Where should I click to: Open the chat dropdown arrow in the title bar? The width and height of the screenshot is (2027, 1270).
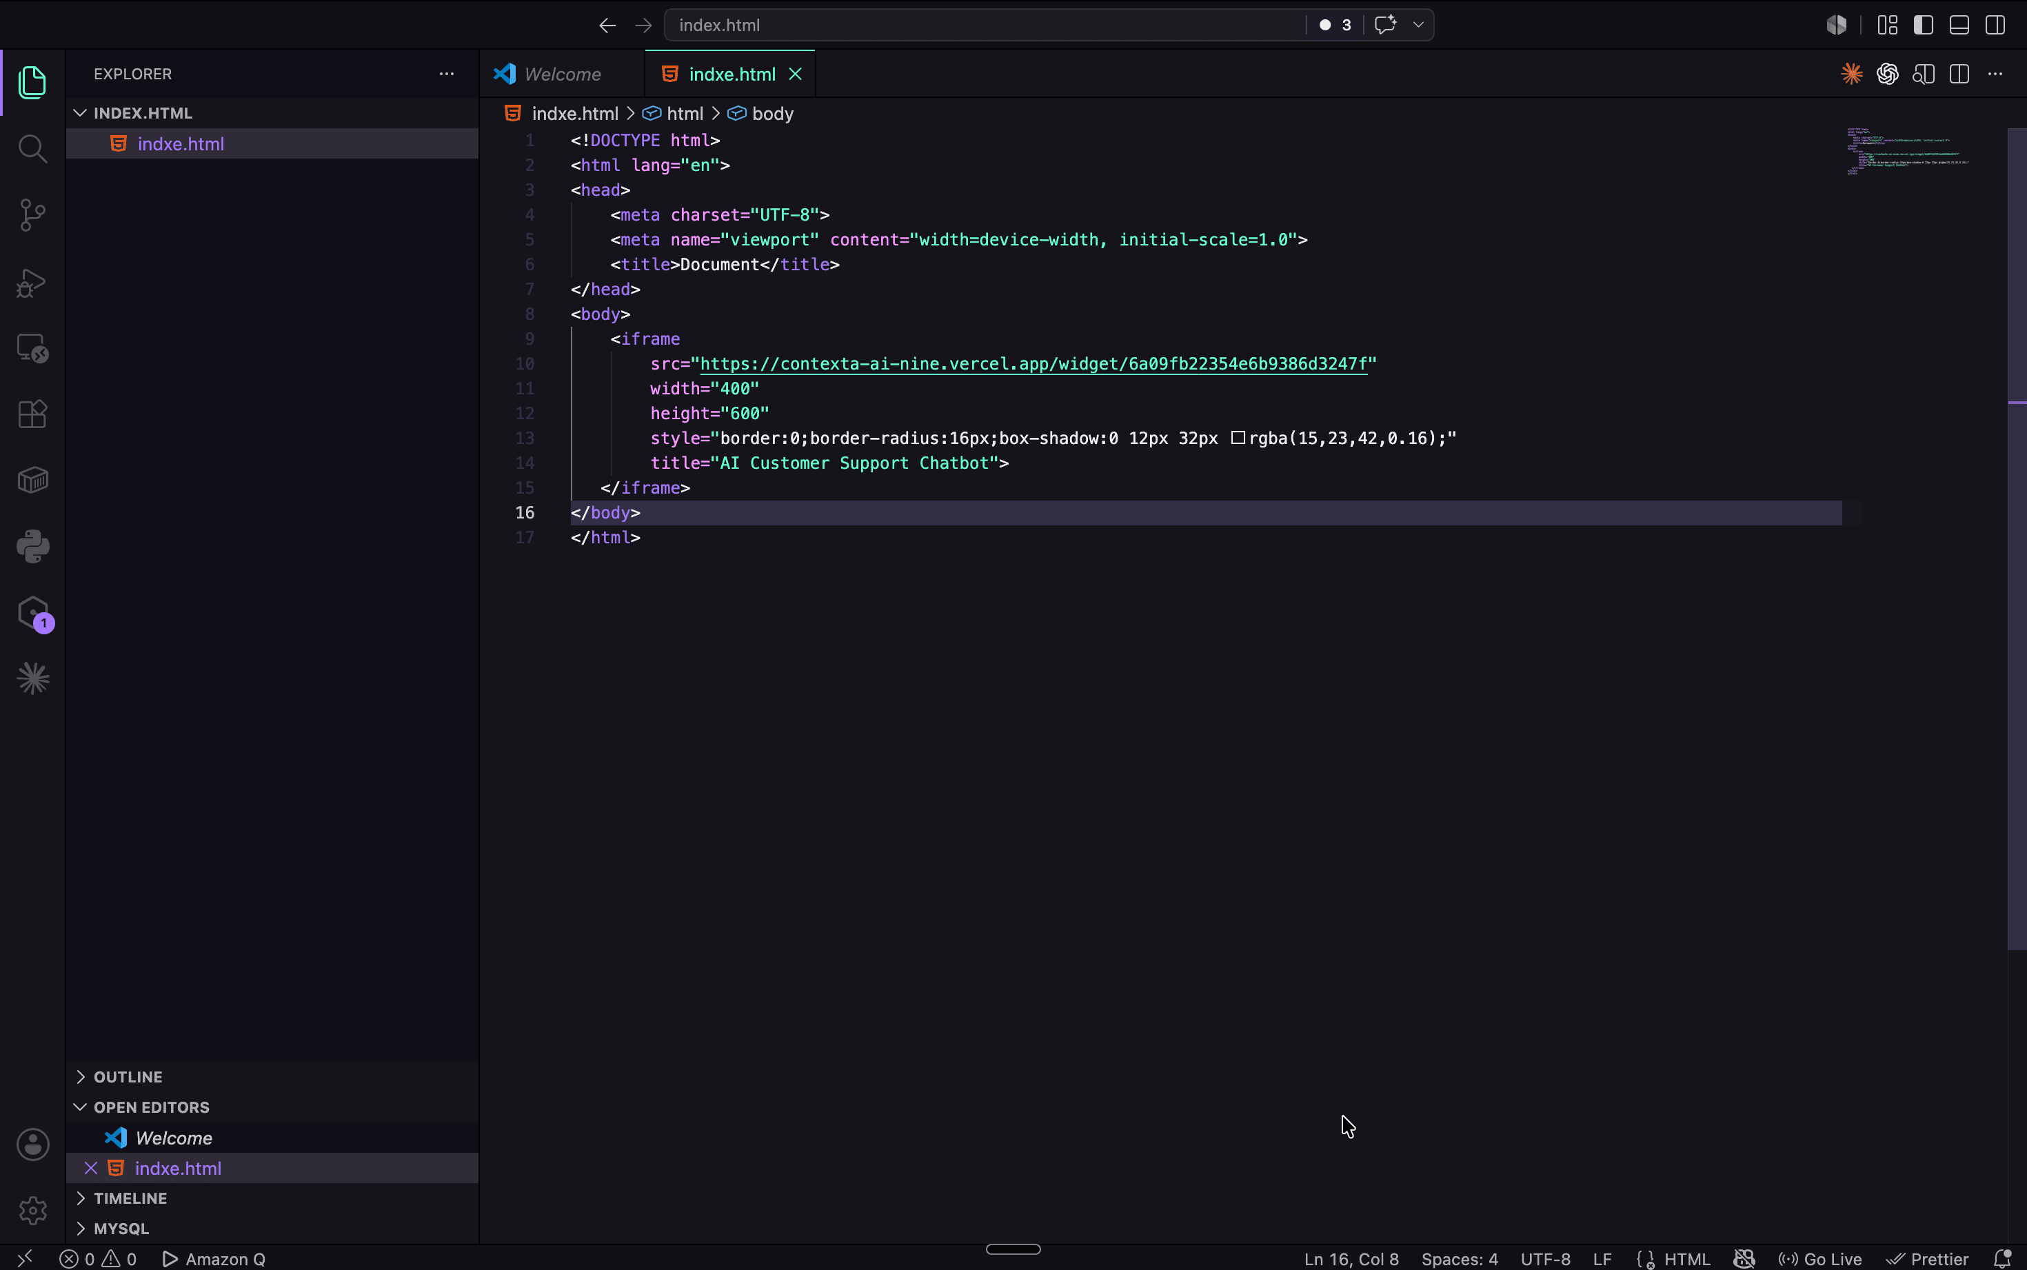point(1418,26)
